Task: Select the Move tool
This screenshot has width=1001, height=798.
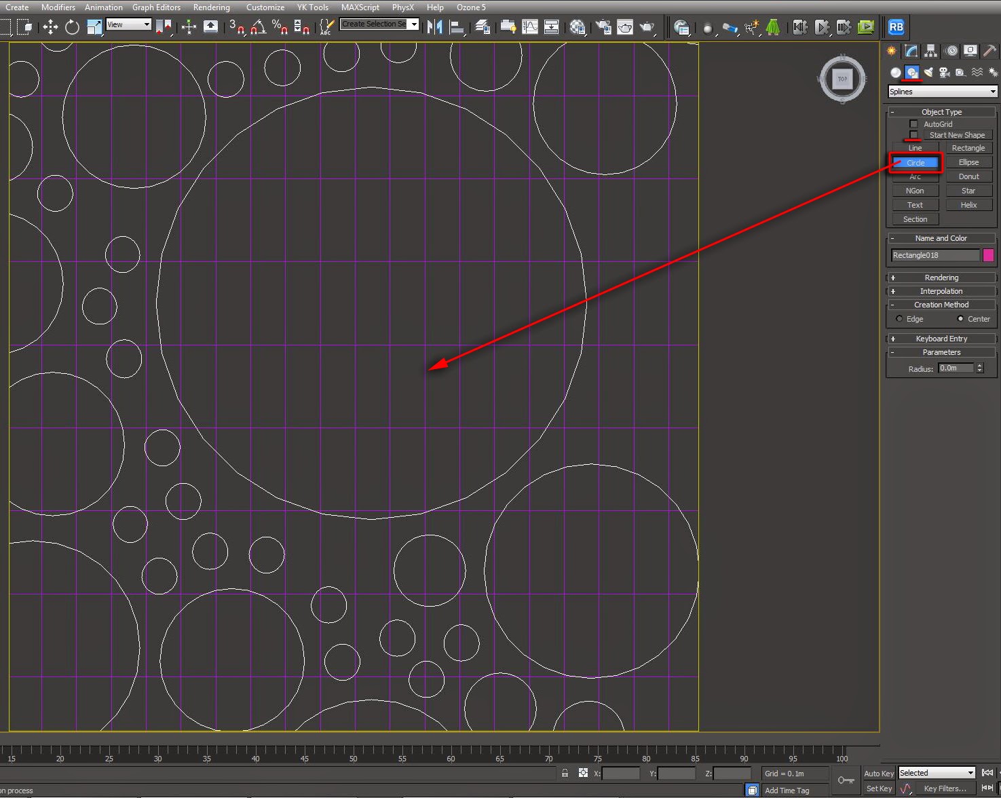Action: click(50, 27)
